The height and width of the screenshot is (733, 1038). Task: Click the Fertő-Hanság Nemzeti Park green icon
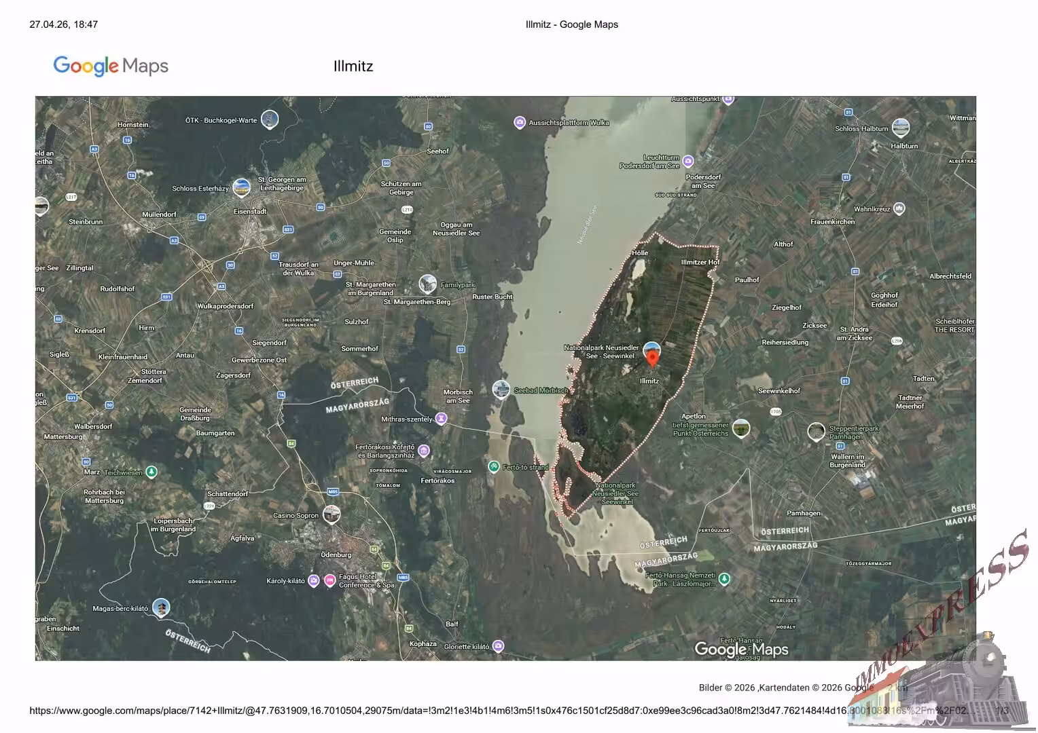(725, 579)
